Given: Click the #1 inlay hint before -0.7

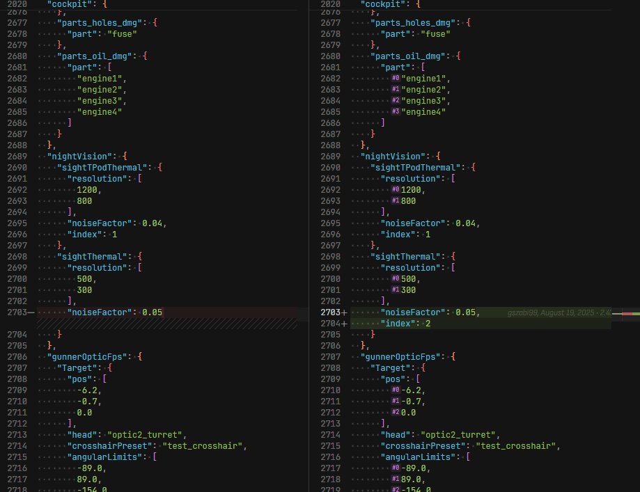Looking at the screenshot, I should click(x=396, y=401).
